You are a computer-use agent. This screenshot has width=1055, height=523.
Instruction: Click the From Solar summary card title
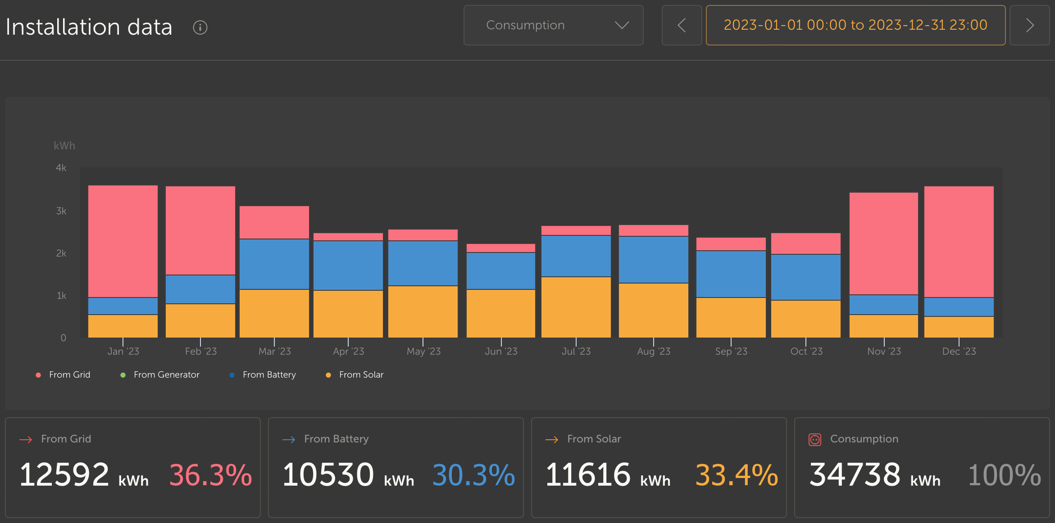point(594,439)
